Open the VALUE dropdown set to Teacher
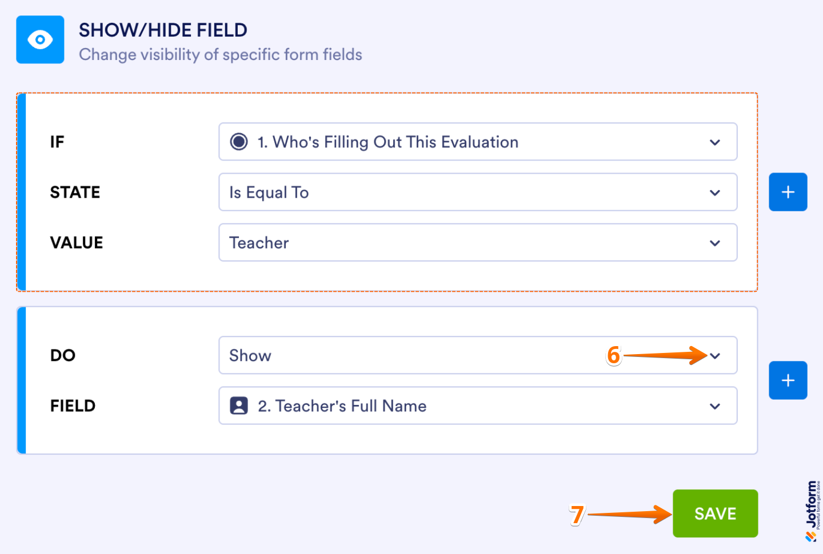 coord(478,243)
